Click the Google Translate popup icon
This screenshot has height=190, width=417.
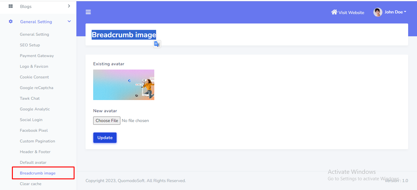coord(157,44)
